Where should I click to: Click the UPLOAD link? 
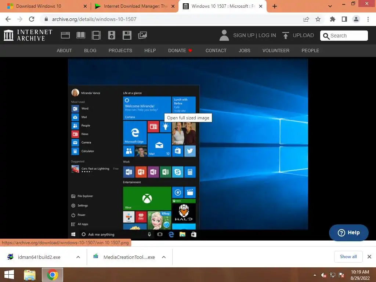tap(303, 35)
